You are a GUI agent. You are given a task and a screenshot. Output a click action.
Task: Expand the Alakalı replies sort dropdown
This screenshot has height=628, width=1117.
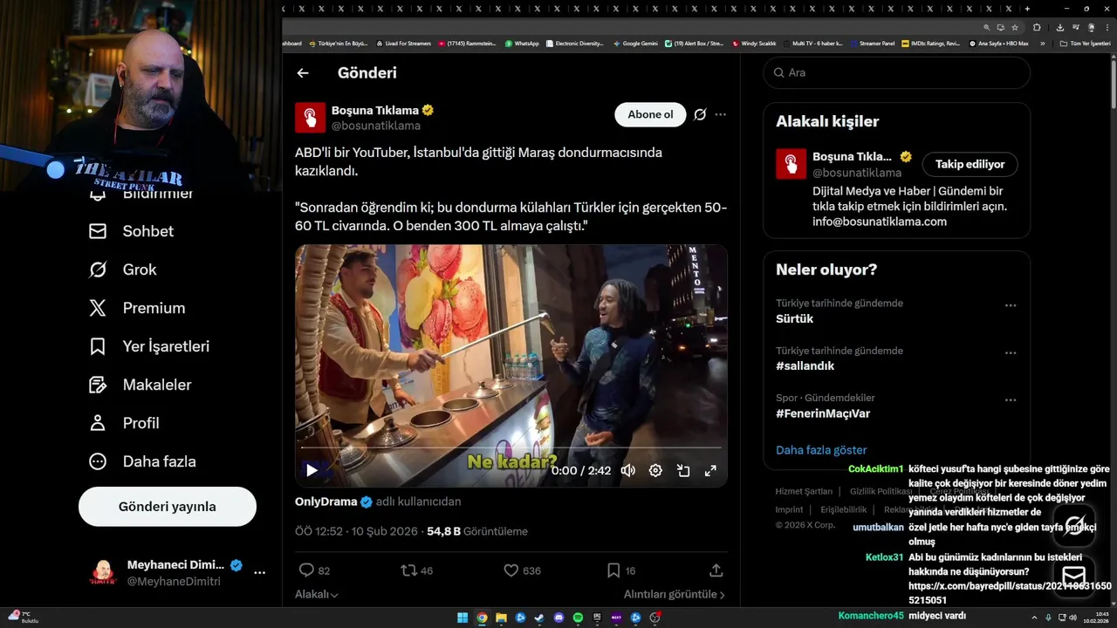[x=317, y=594]
